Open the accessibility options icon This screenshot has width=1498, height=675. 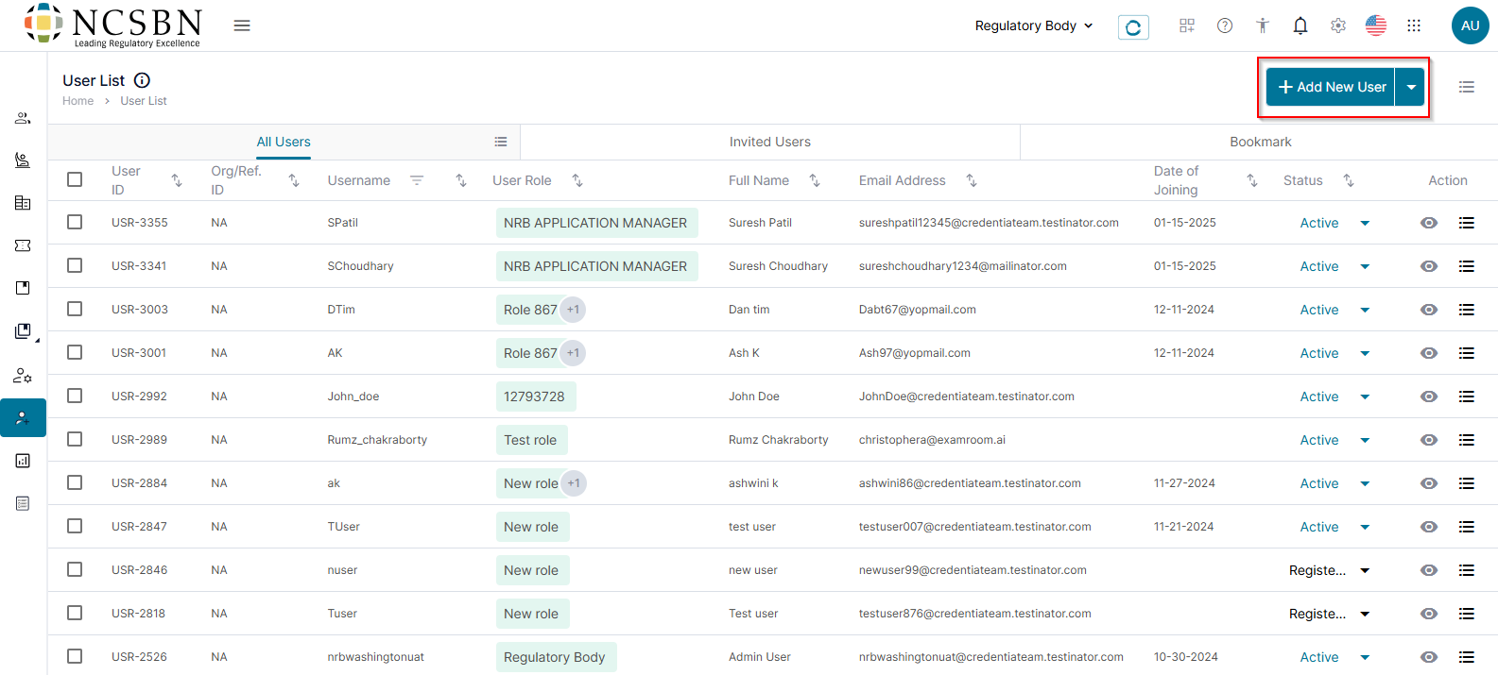point(1262,25)
